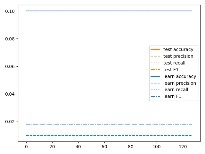Click the x-axis tick label 100
This screenshot has width=205, height=154.
[157, 147]
